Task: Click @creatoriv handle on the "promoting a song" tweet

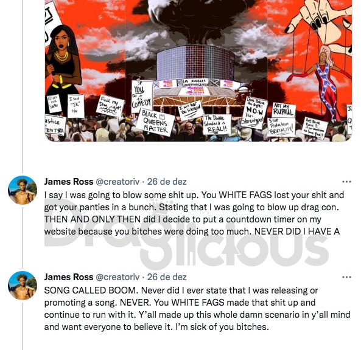Action: point(117,277)
